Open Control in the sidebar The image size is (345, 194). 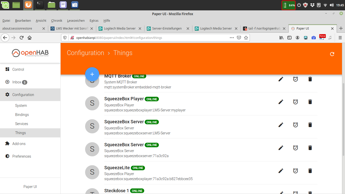[30, 69]
